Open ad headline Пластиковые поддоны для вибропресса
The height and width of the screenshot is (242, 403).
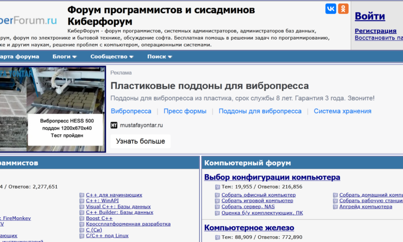(209, 86)
